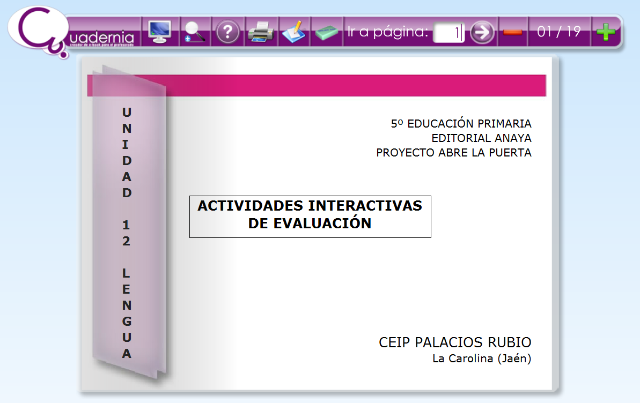Select the green eraser tool
The width and height of the screenshot is (640, 403).
click(x=326, y=33)
